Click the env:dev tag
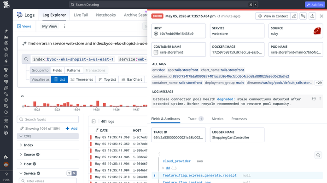This screenshot has width=327, height=183. click(x=158, y=70)
